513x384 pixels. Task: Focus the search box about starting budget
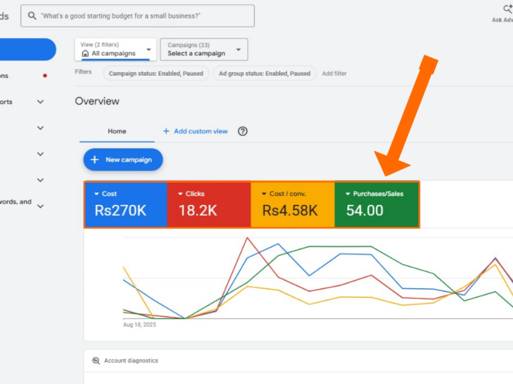pyautogui.click(x=137, y=16)
